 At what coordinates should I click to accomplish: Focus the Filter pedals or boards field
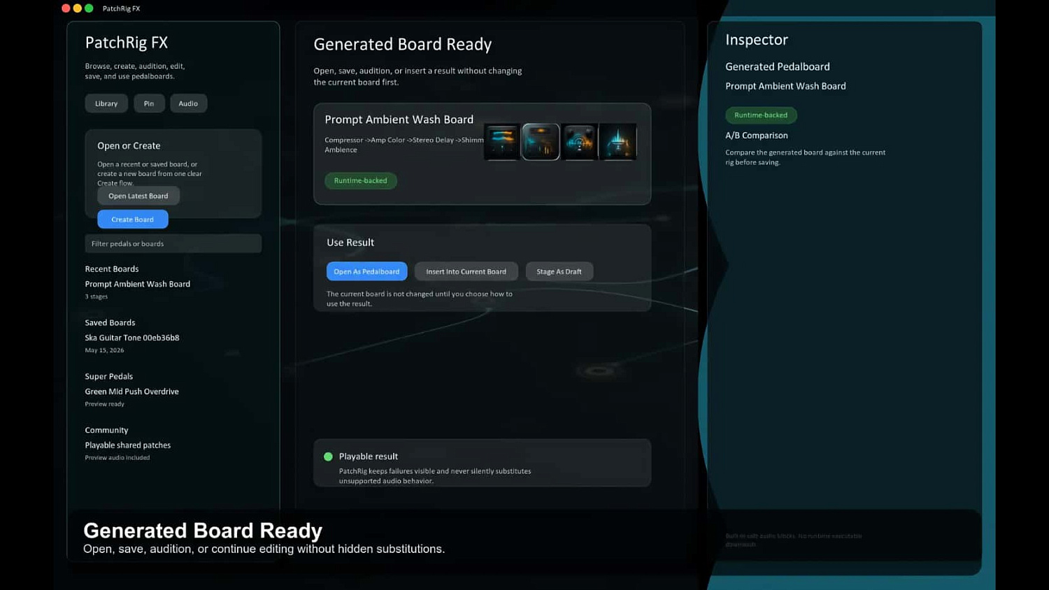tap(173, 243)
